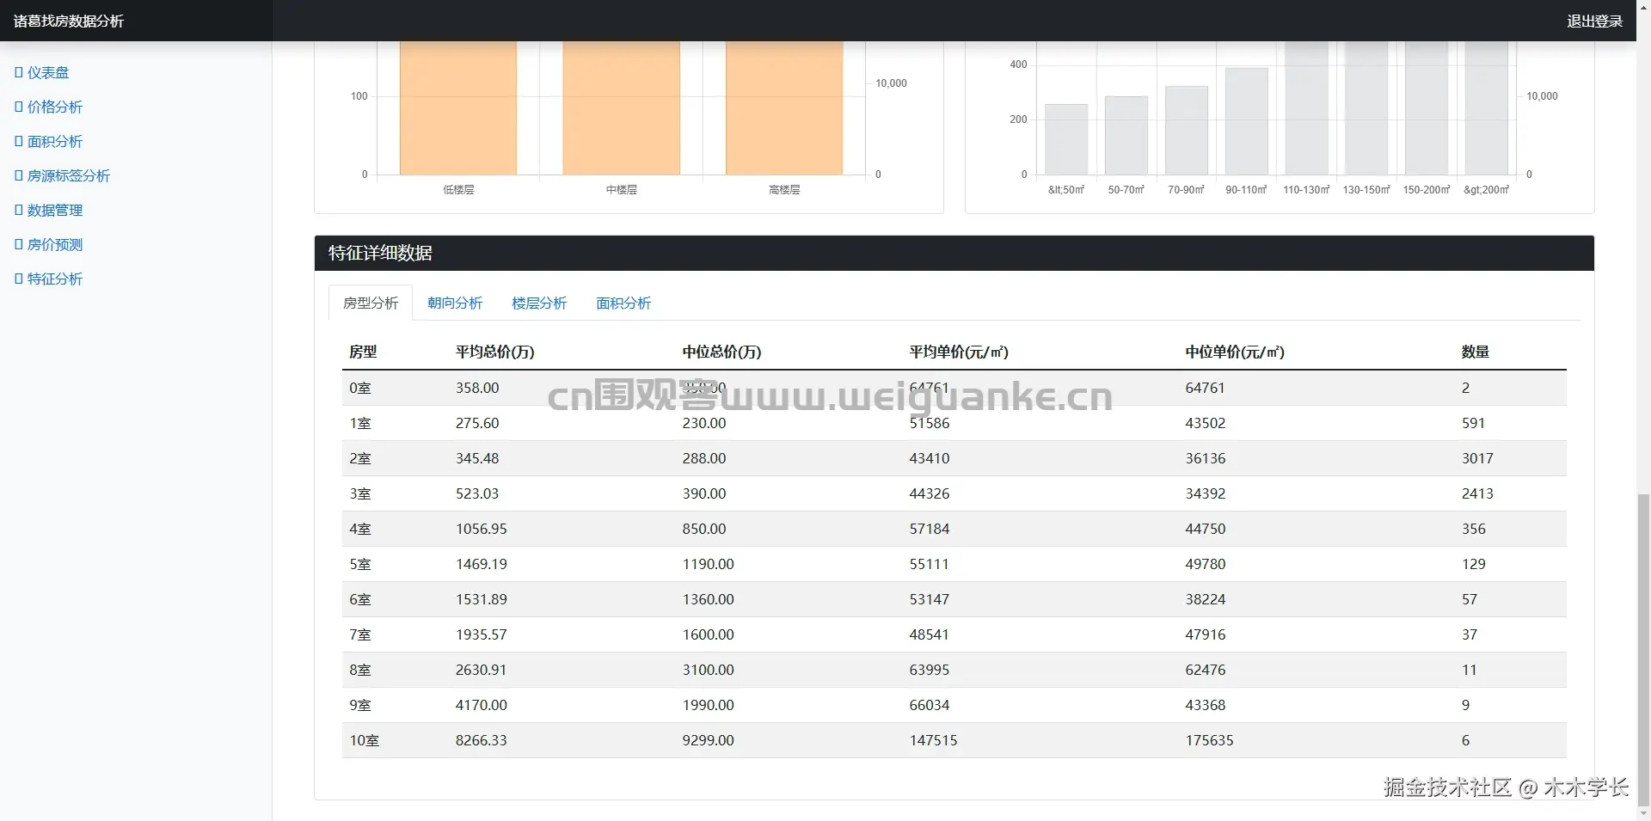Click the 130-150㎡ gray bar
Screen dimensions: 1651x821
[1366, 107]
